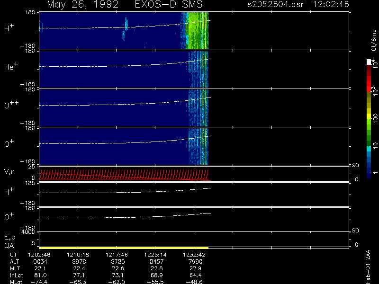
Task: Click the InLat value '68.9'
Action: 156,275
